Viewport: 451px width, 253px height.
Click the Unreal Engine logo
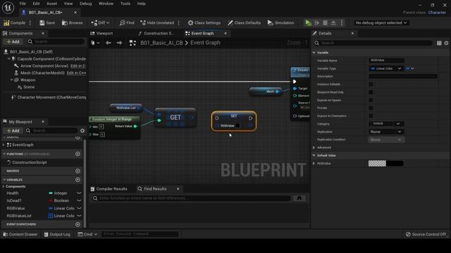[x=8, y=8]
